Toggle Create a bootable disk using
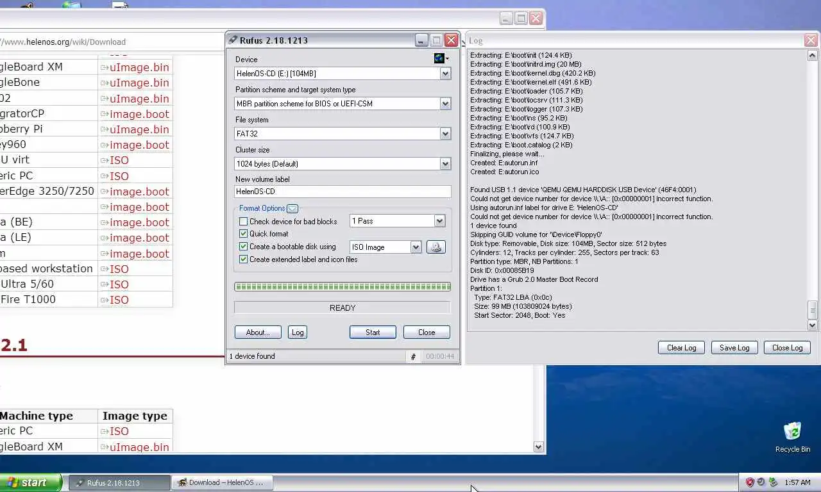This screenshot has height=492, width=821. click(243, 247)
